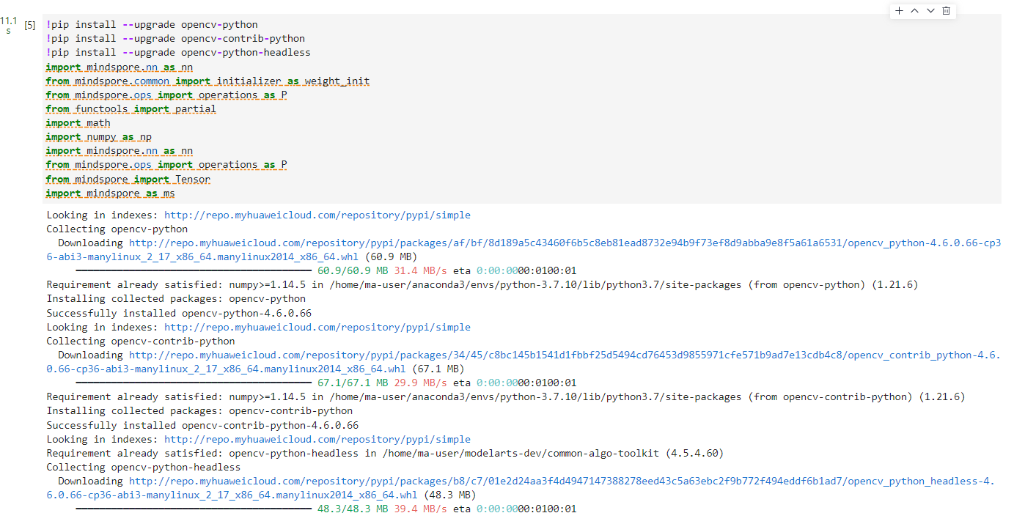Click the 60.9/60.9 MB download progress bar
This screenshot has width=1014, height=513.
point(194,271)
